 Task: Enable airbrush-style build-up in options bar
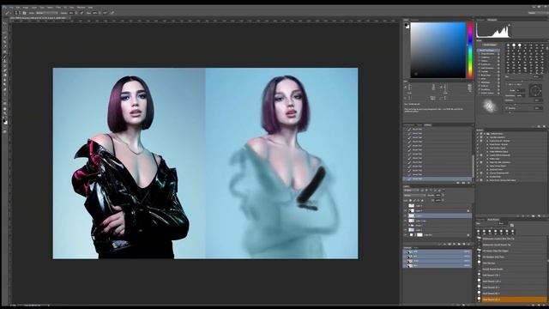[106, 13]
